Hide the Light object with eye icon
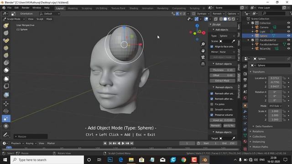The image size is (292, 164). [x=288, y=31]
